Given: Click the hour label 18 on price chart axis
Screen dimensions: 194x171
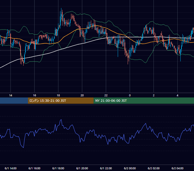Looking at the screenshot, I should point(58,95).
